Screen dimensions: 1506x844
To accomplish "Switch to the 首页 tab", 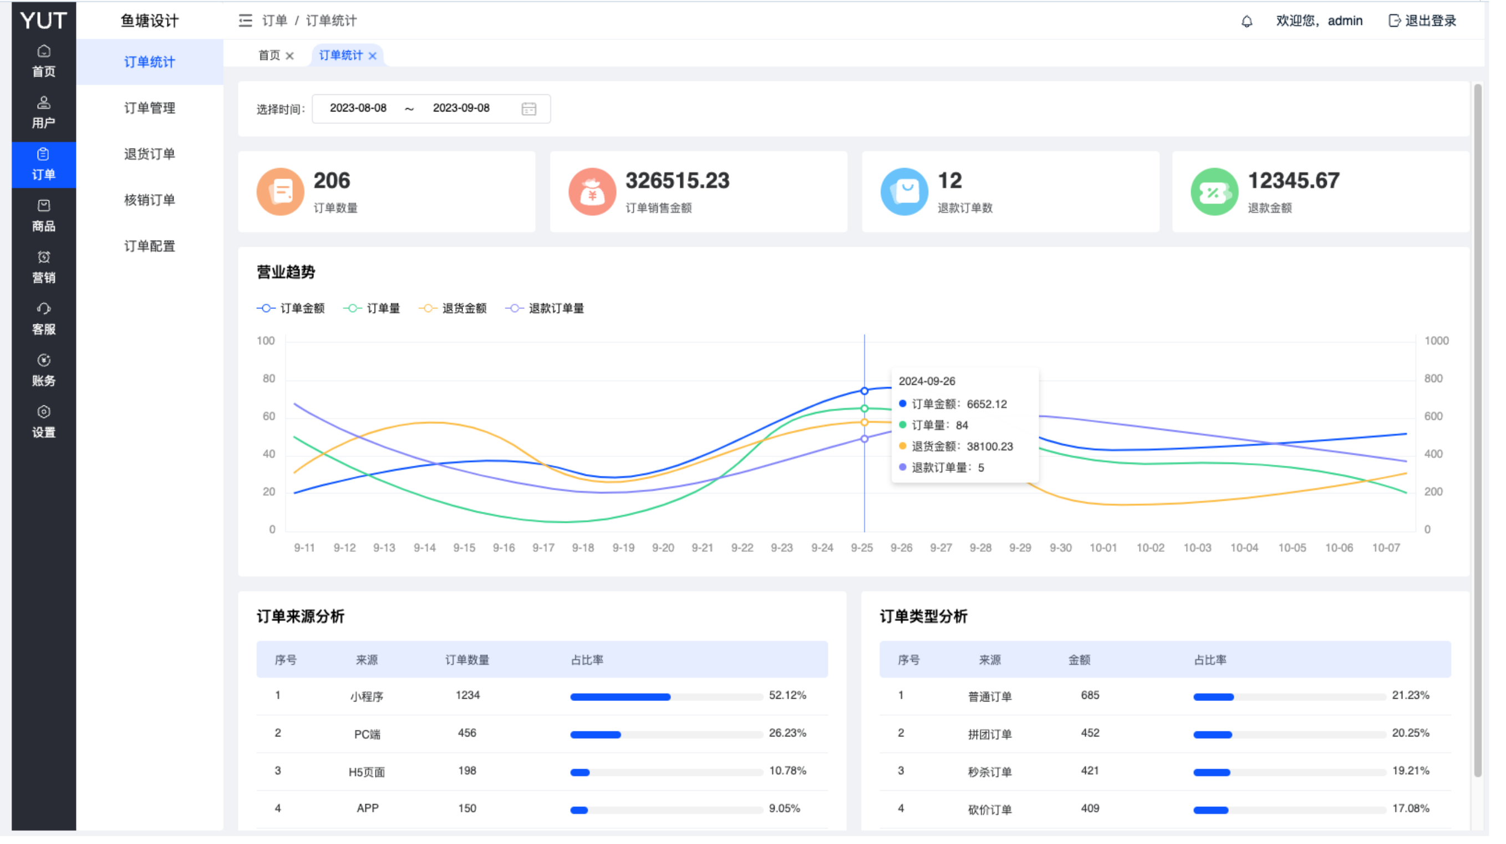I will (269, 55).
